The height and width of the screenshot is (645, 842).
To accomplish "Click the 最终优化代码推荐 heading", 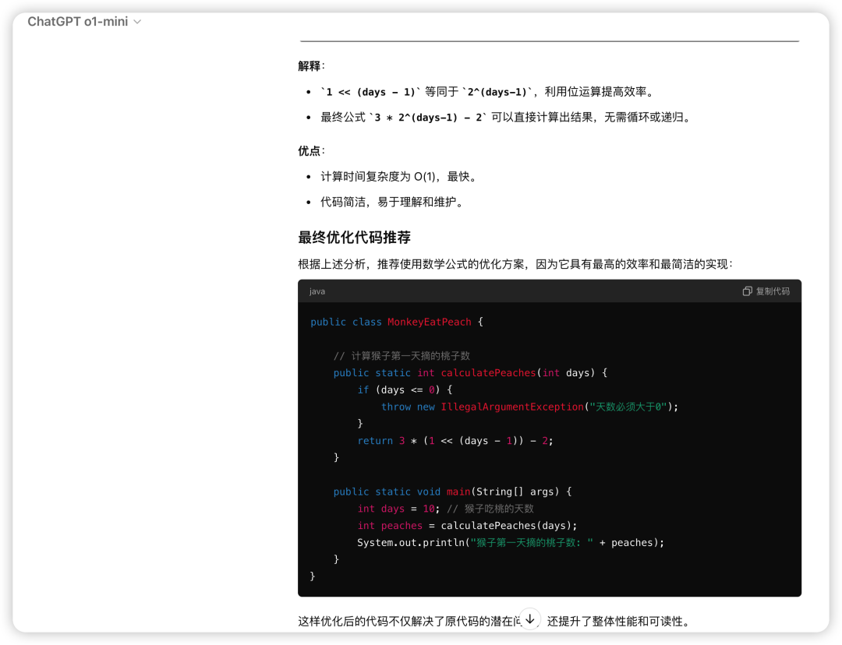I will (354, 238).
